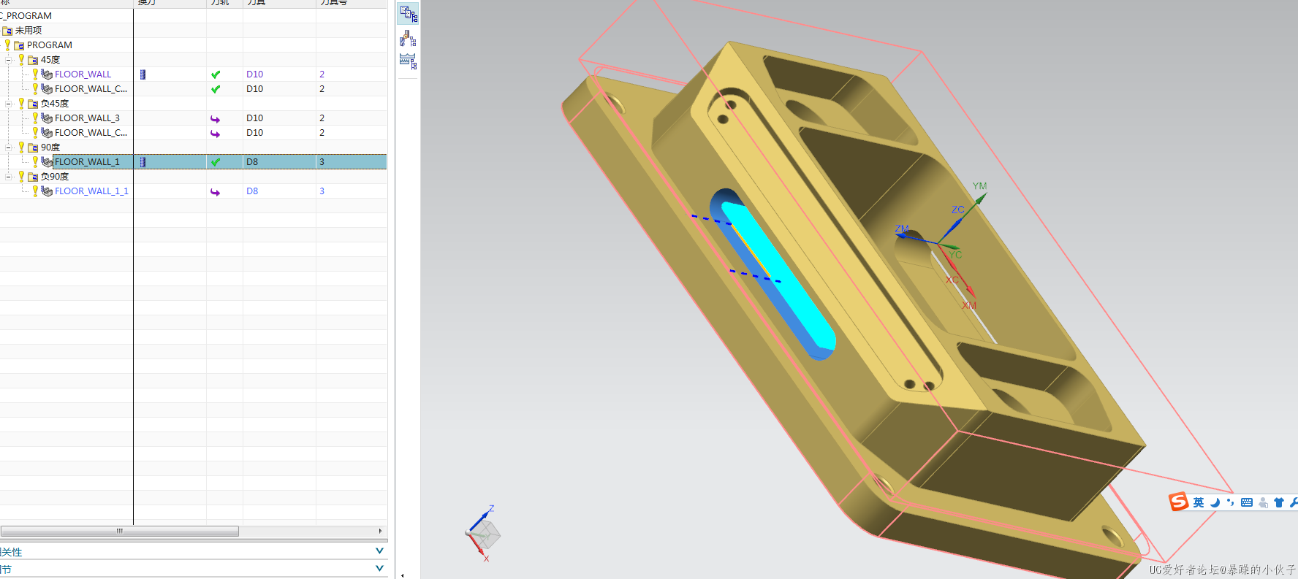Toggle lightbulb visibility for PROGRAM group

pos(7,45)
